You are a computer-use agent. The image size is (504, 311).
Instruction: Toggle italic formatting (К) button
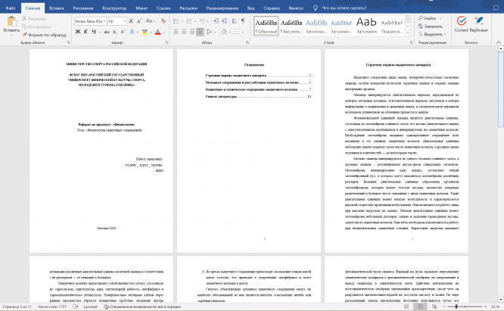86,32
